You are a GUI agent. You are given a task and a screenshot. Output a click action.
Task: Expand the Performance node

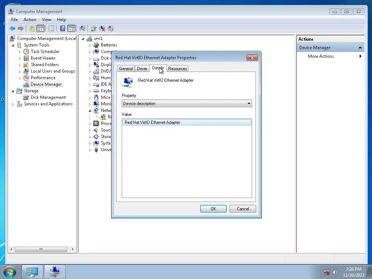(x=20, y=78)
